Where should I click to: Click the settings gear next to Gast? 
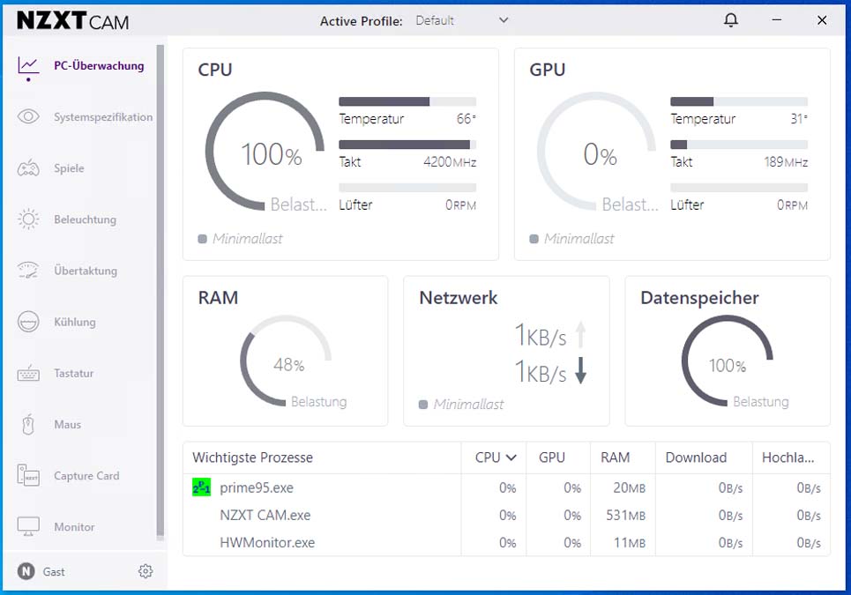click(146, 571)
